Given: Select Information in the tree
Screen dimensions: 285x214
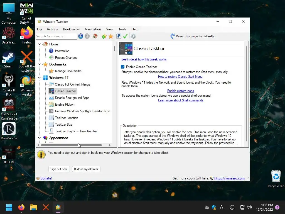Looking at the screenshot, I should (x=62, y=51).
